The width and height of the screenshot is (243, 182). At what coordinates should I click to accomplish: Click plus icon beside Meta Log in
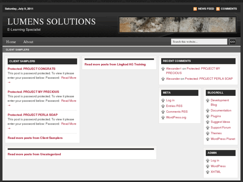point(163,101)
